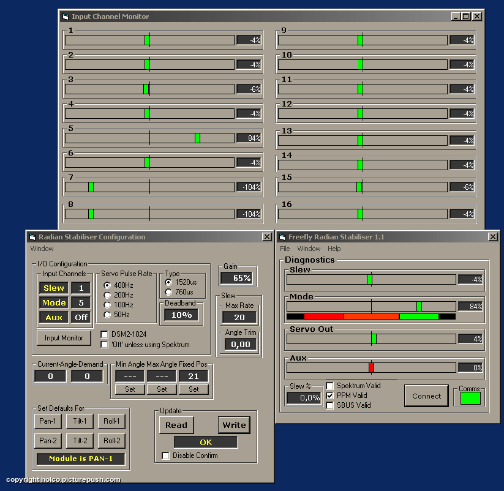504x491 pixels.
Task: Click the Diagnostics Slew bar
Action: (x=371, y=280)
